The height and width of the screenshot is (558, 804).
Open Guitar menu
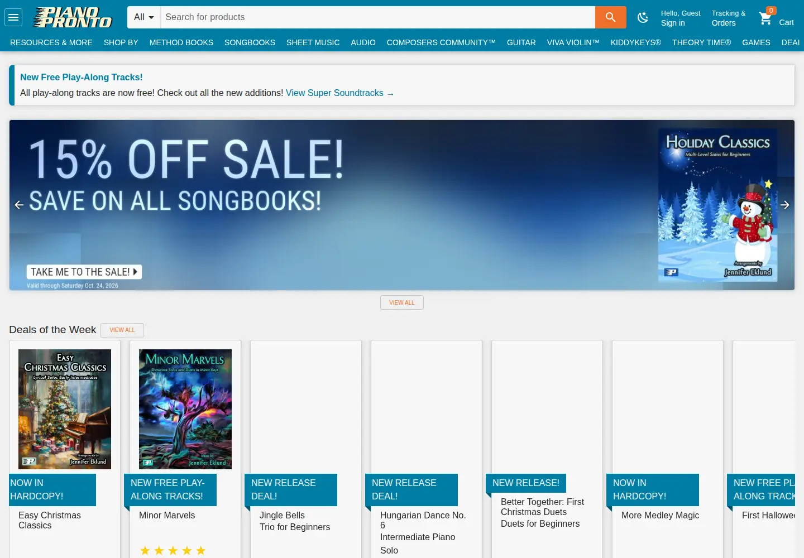(x=521, y=42)
